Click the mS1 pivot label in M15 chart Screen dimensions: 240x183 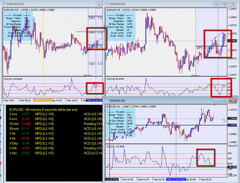[x=96, y=64]
